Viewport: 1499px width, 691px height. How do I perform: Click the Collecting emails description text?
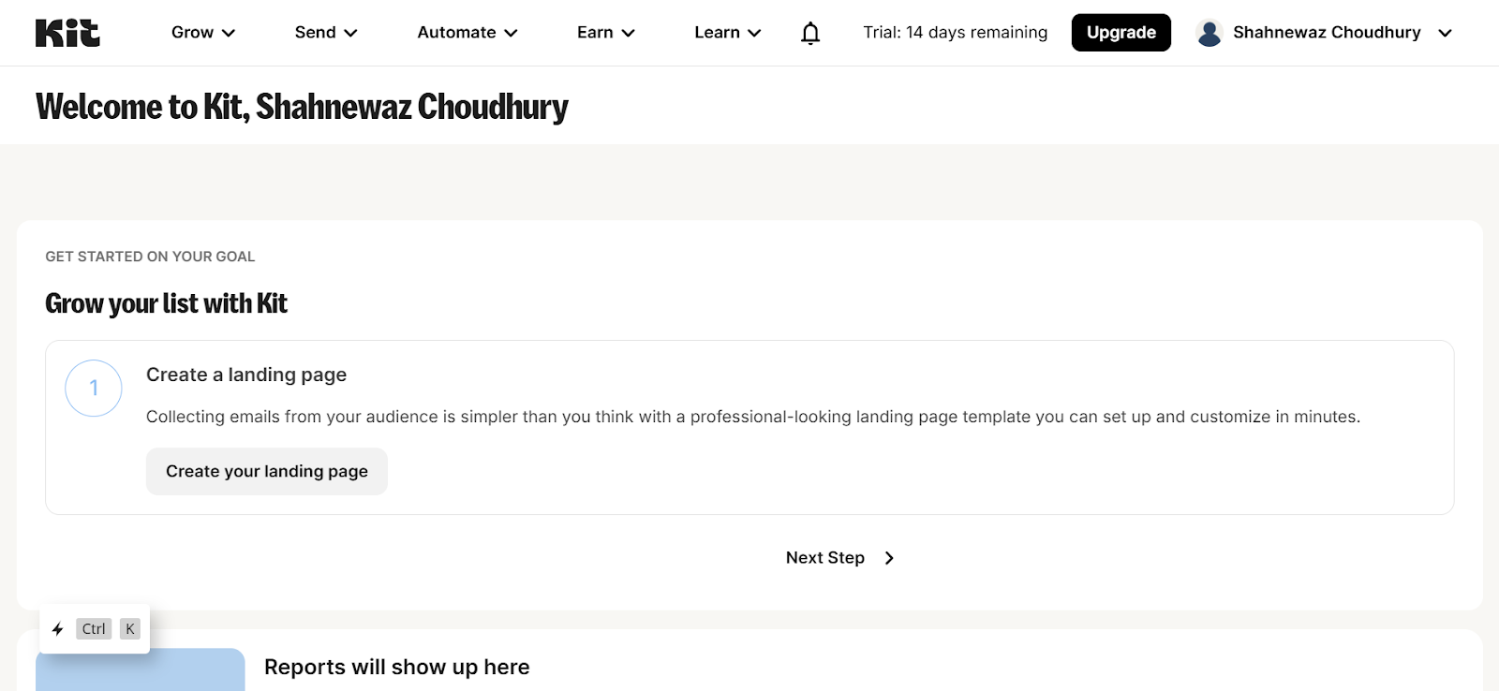pos(753,417)
